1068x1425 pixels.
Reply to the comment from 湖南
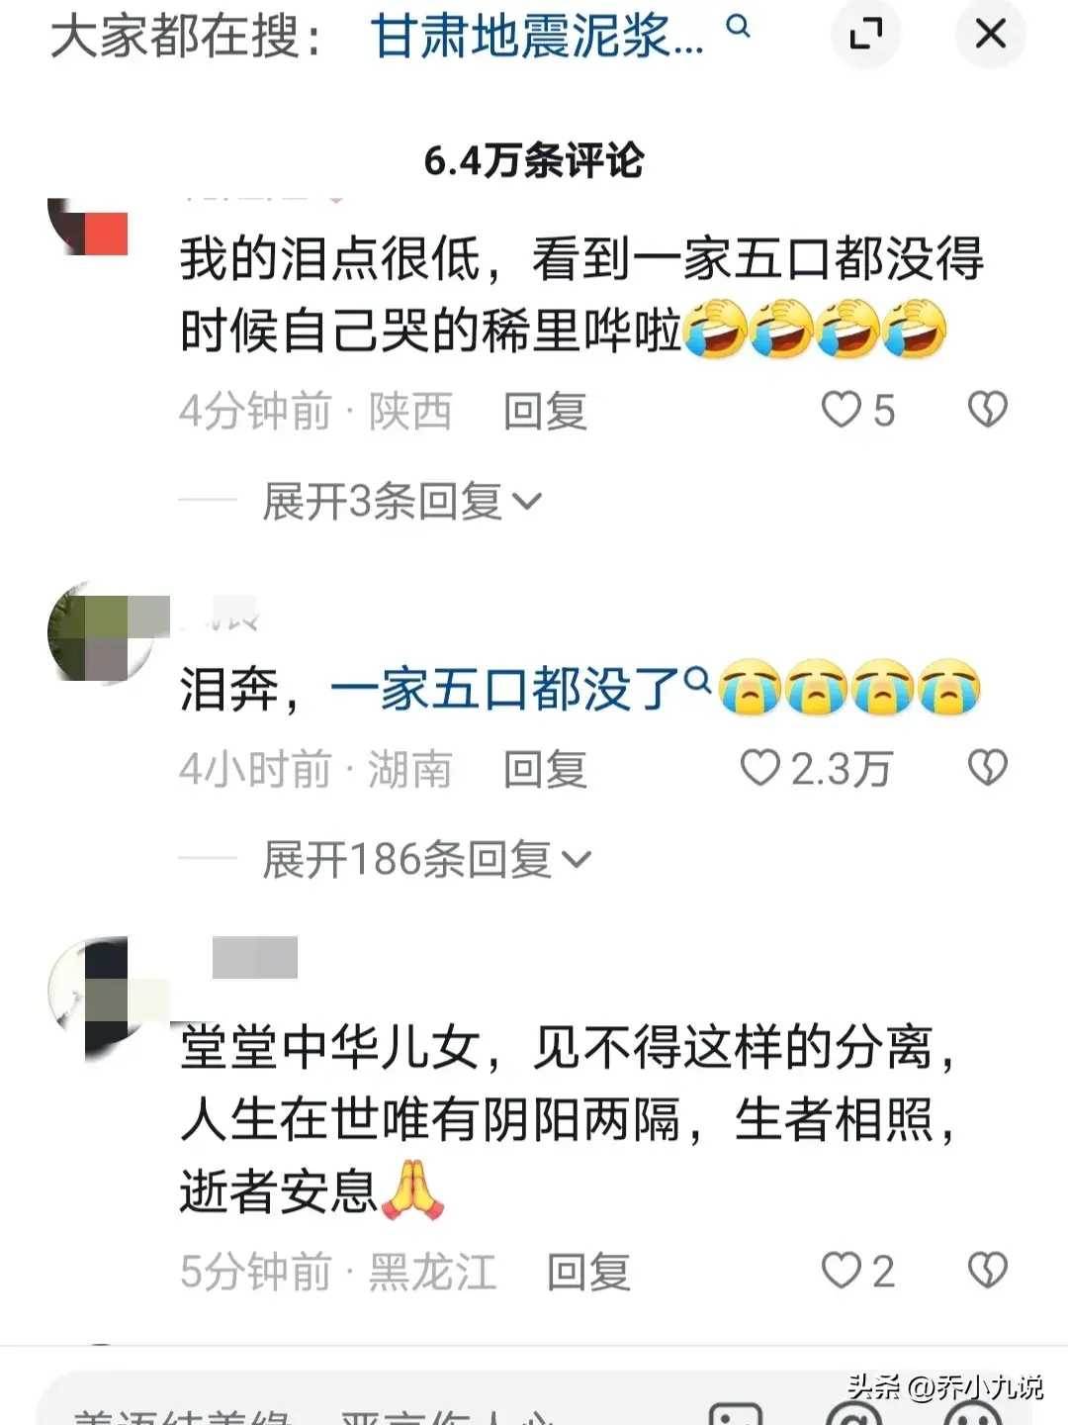[546, 769]
